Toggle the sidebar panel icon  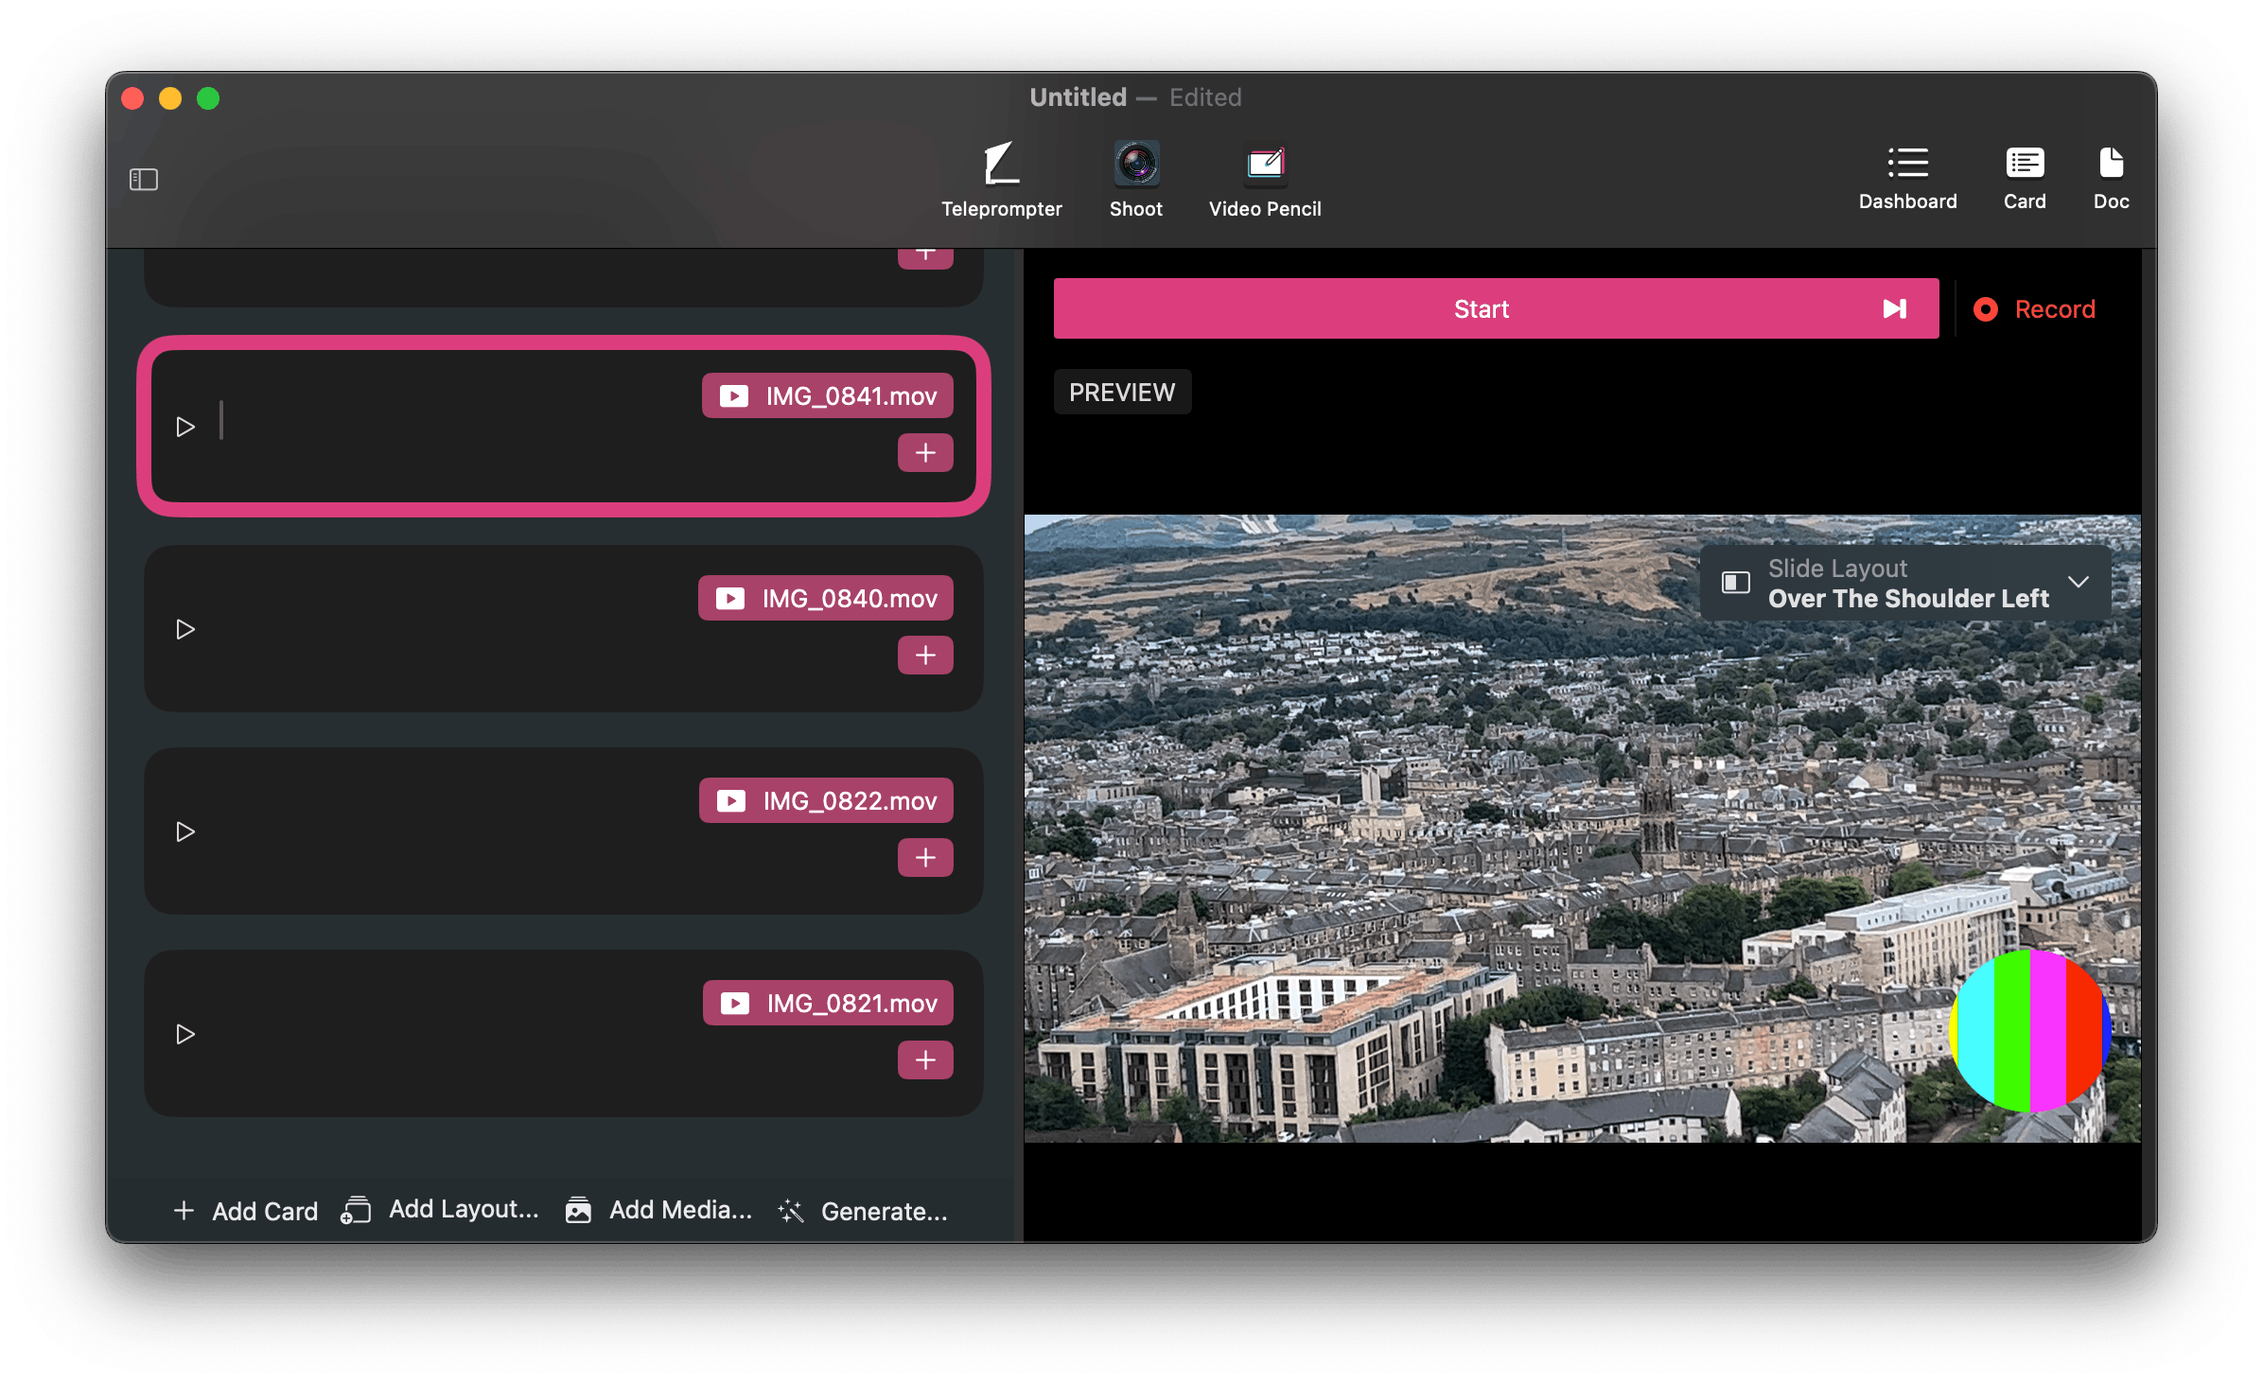pos(144,179)
